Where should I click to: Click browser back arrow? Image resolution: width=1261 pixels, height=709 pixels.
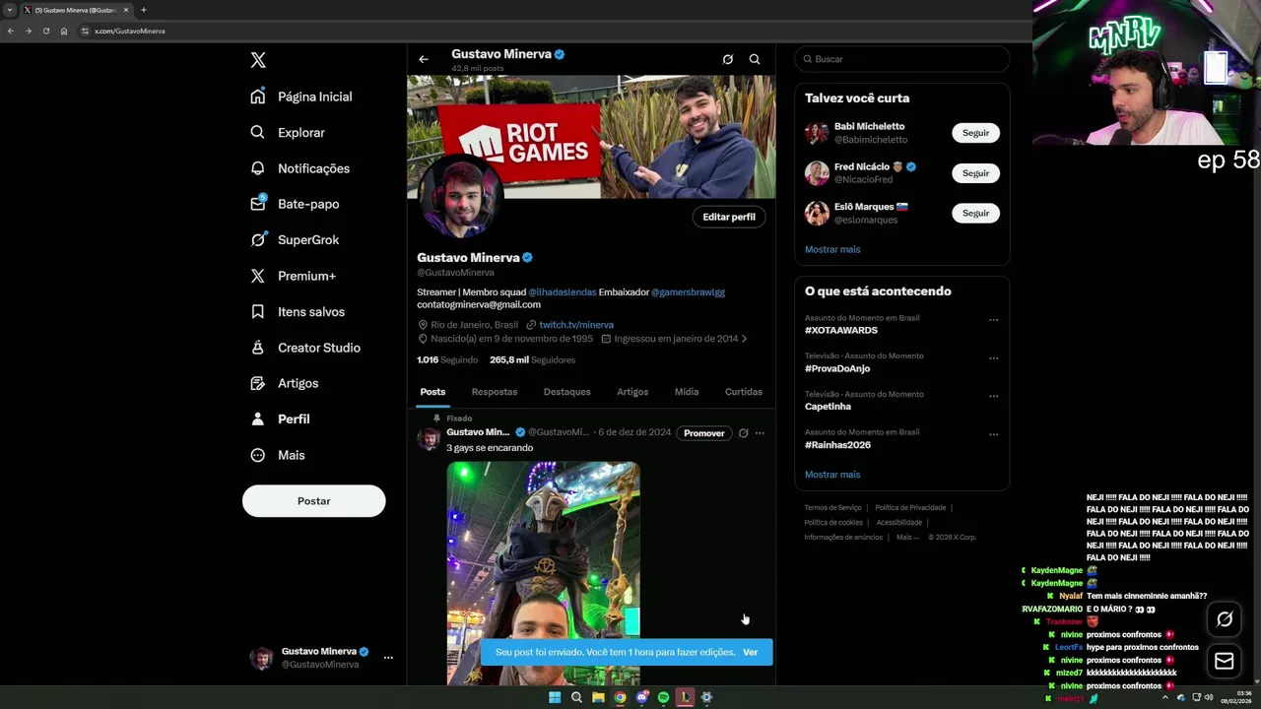tap(10, 31)
